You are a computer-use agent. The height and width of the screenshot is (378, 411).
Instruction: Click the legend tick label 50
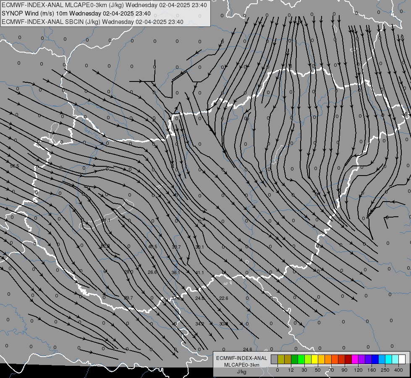point(318,370)
